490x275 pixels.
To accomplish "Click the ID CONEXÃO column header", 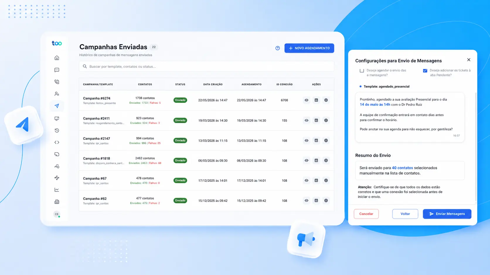I will pyautogui.click(x=285, y=84).
